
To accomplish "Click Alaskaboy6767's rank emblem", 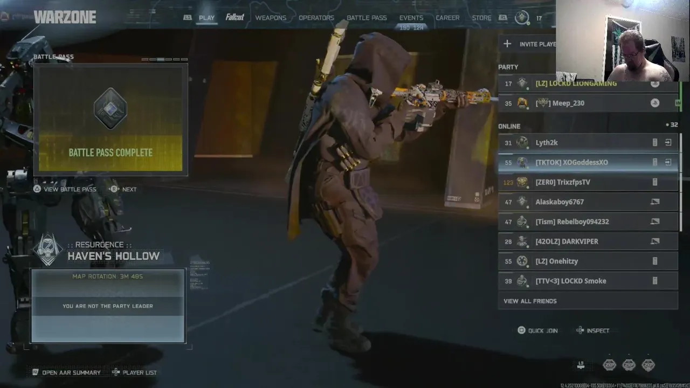I will [x=522, y=202].
